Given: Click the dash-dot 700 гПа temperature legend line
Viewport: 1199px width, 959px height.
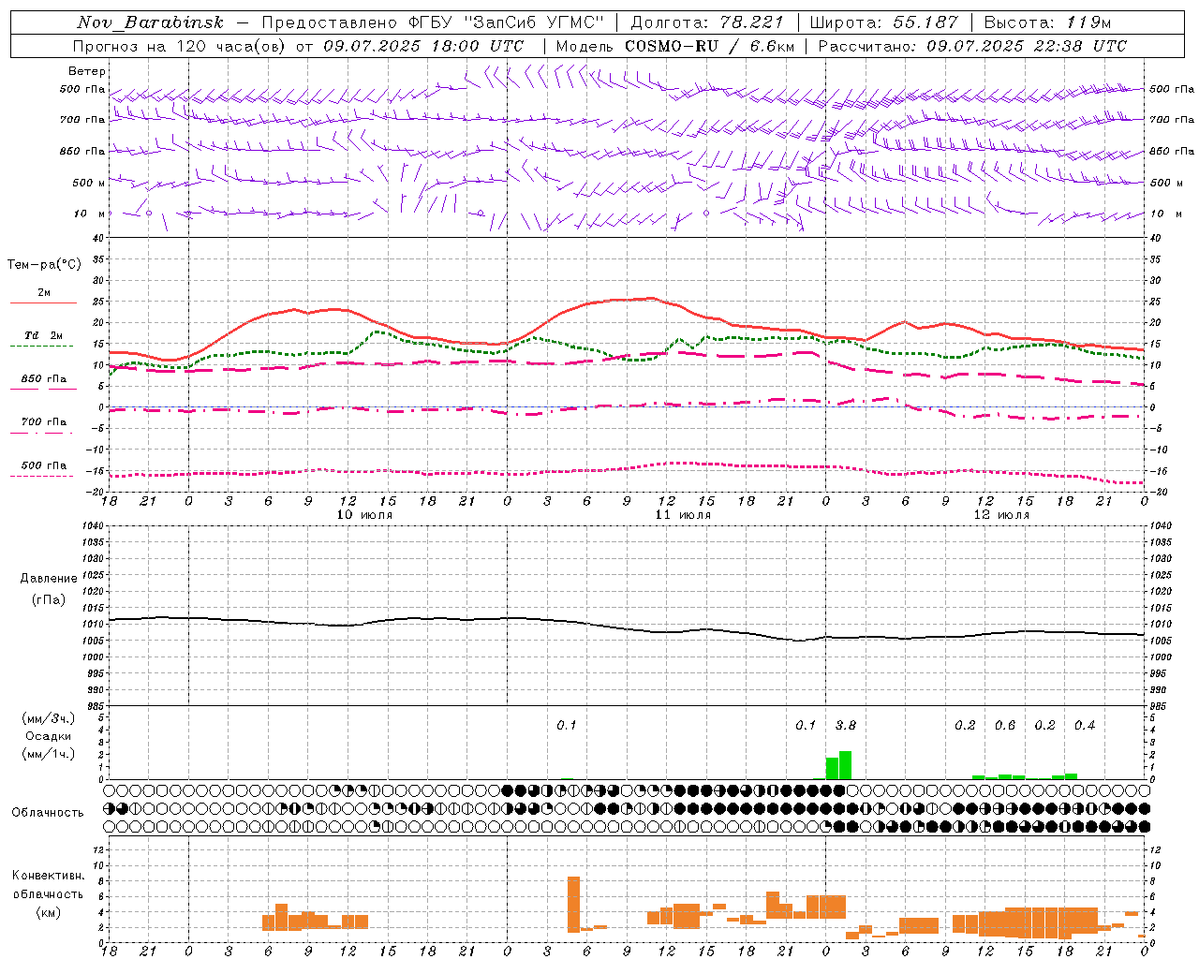Looking at the screenshot, I should point(41,433).
